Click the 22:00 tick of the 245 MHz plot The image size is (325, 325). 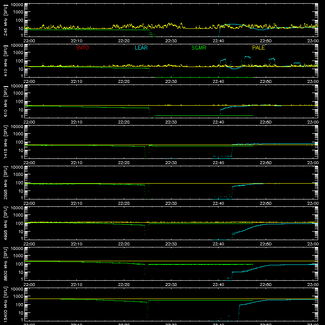tap(29, 41)
